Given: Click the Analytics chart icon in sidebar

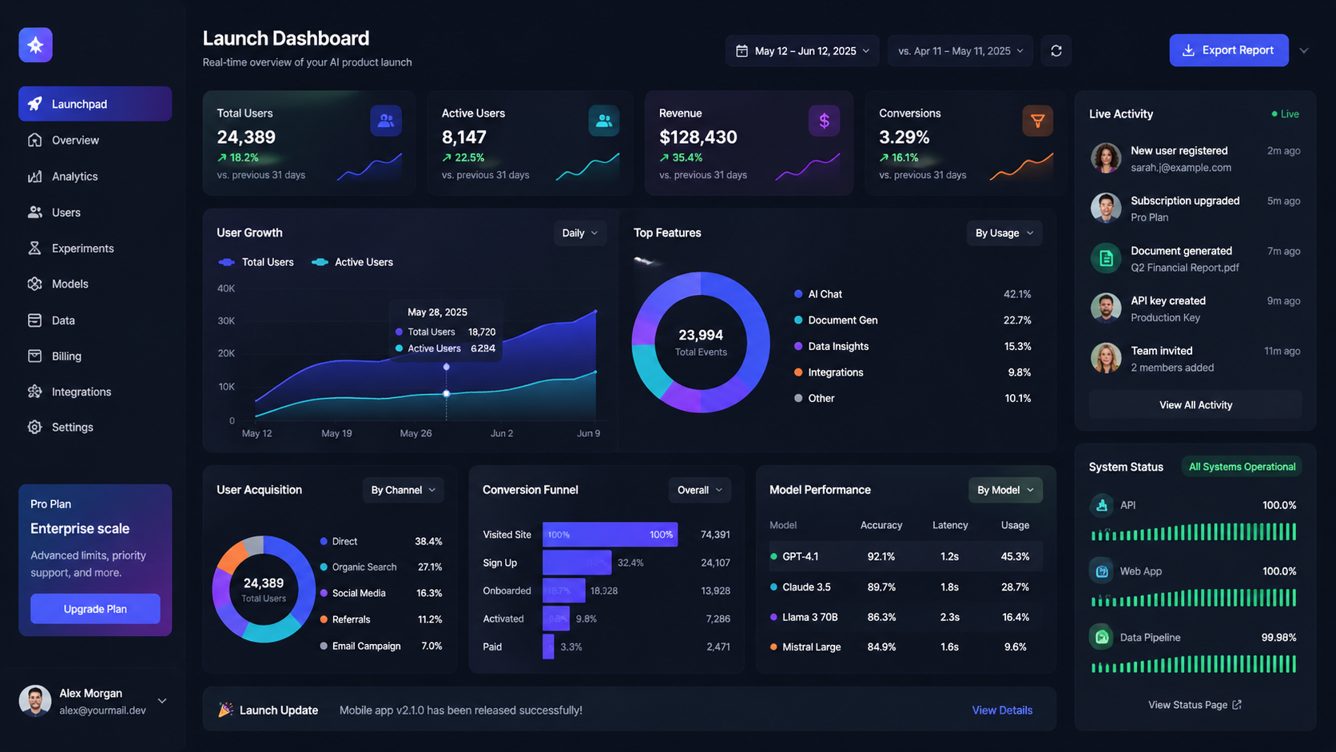Looking at the screenshot, I should (x=34, y=177).
